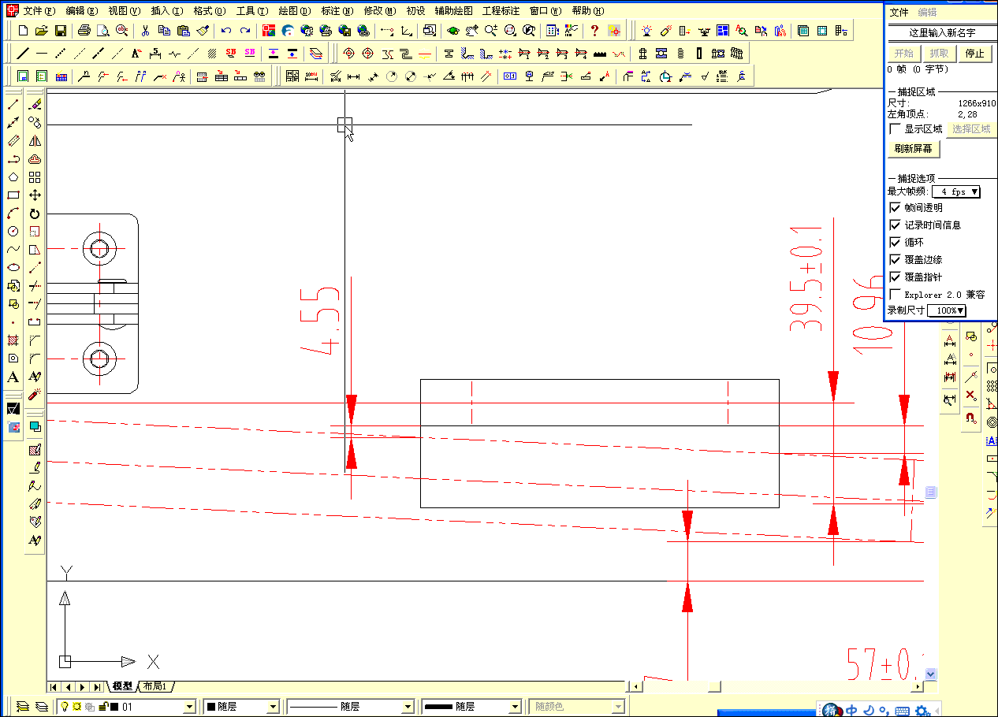Activate real-time pan with the hand icon
Viewport: 998px width, 717px height.
471,31
